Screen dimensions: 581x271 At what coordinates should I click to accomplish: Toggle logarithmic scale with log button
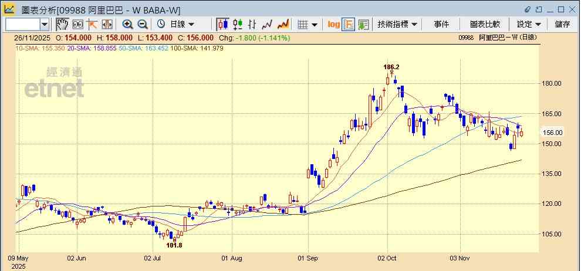[x=333, y=24]
